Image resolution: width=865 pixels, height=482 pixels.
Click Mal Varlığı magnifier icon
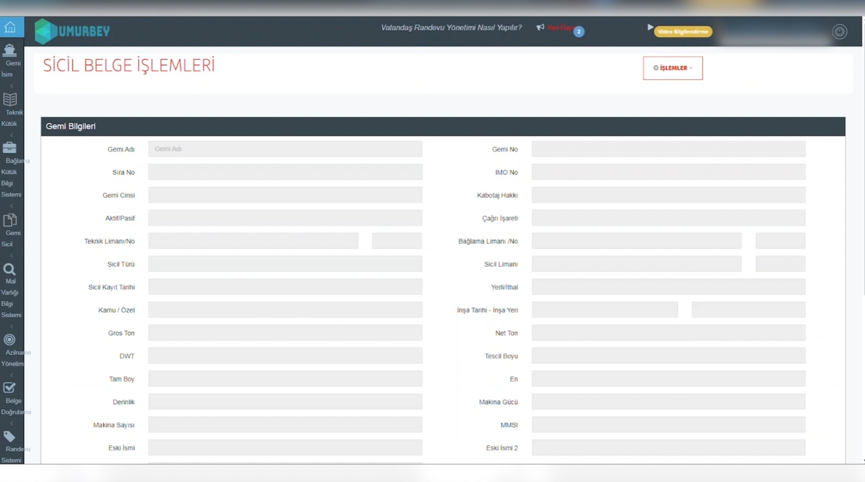(x=10, y=269)
